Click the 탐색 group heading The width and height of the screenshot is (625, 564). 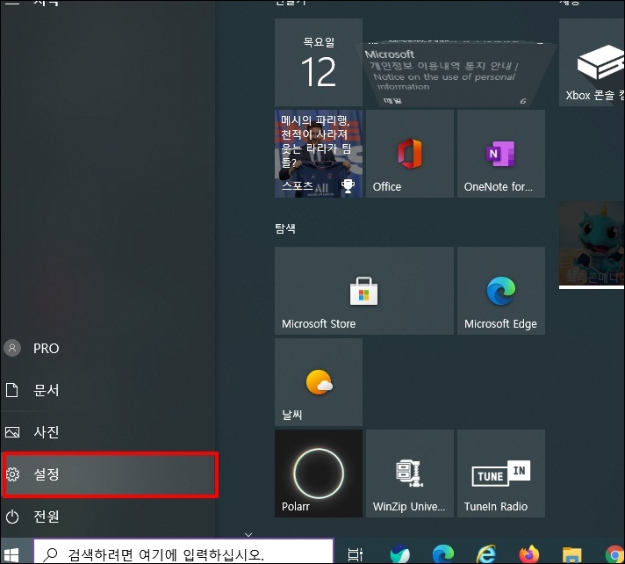pos(285,228)
